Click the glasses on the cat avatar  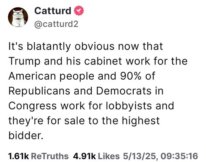click(18, 13)
